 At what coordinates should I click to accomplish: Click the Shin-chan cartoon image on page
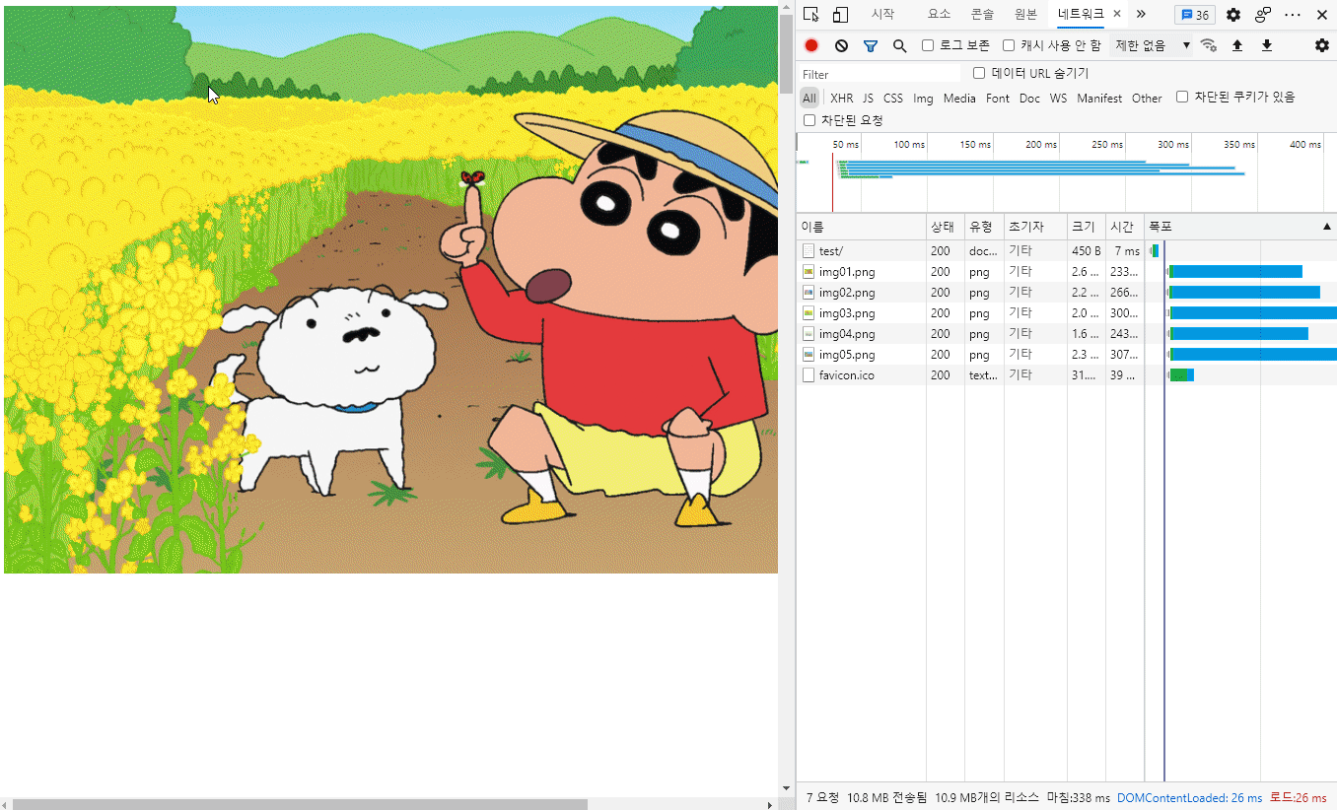(x=390, y=290)
